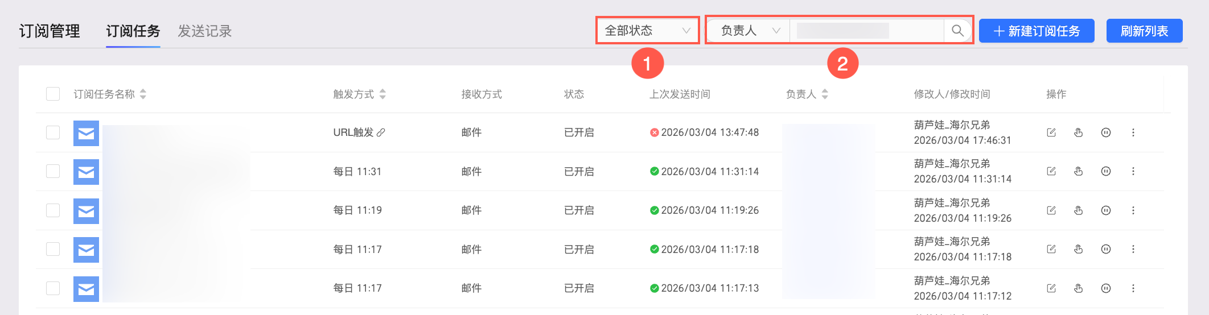Switch to the 发送记录 tab
Screen dimensions: 1209x315
coord(205,31)
